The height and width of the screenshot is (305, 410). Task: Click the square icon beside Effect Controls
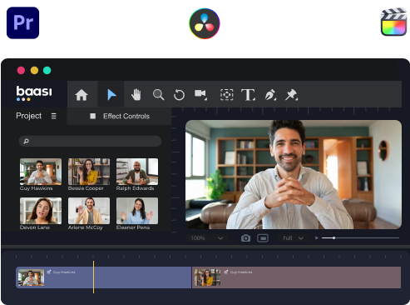tap(93, 116)
